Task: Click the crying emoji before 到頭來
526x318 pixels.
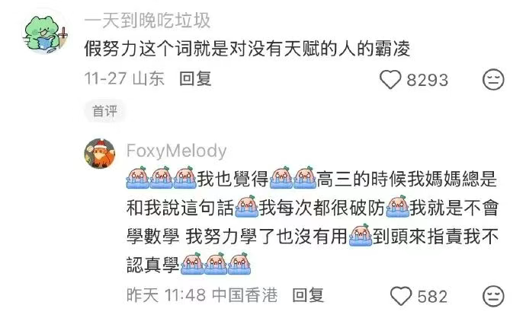Action: pos(361,235)
